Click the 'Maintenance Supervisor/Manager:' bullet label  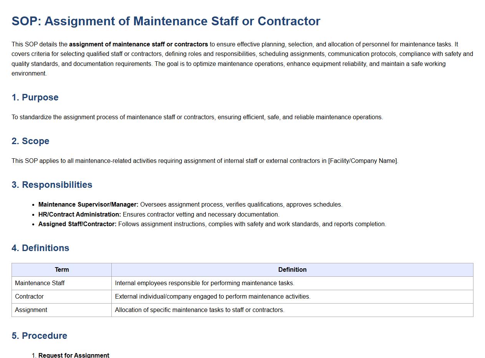pyautogui.click(x=88, y=205)
